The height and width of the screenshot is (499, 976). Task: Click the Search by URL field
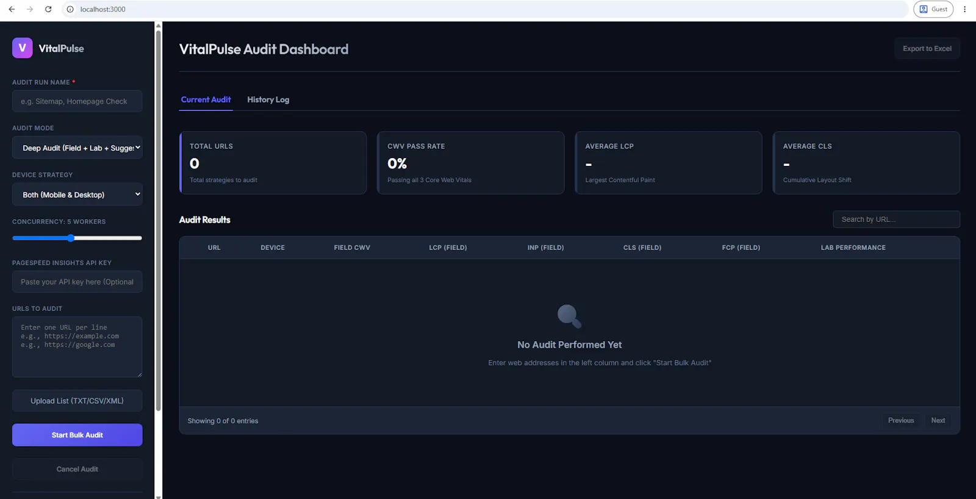(896, 220)
